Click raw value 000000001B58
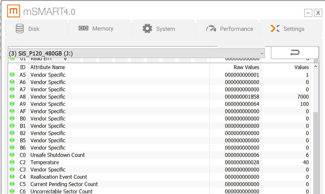The width and height of the screenshot is (325, 194). pyautogui.click(x=242, y=97)
